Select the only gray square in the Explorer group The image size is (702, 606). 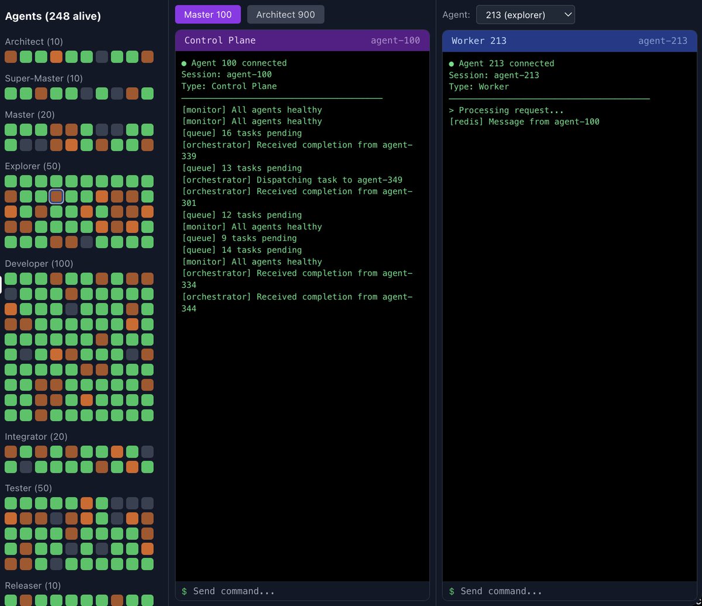[x=87, y=242]
